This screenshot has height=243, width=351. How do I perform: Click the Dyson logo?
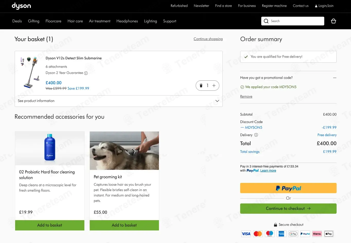point(21,6)
